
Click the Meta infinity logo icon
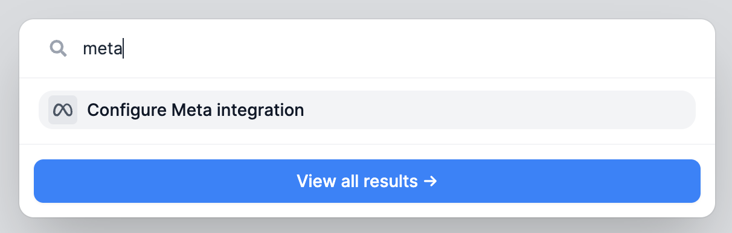[63, 110]
